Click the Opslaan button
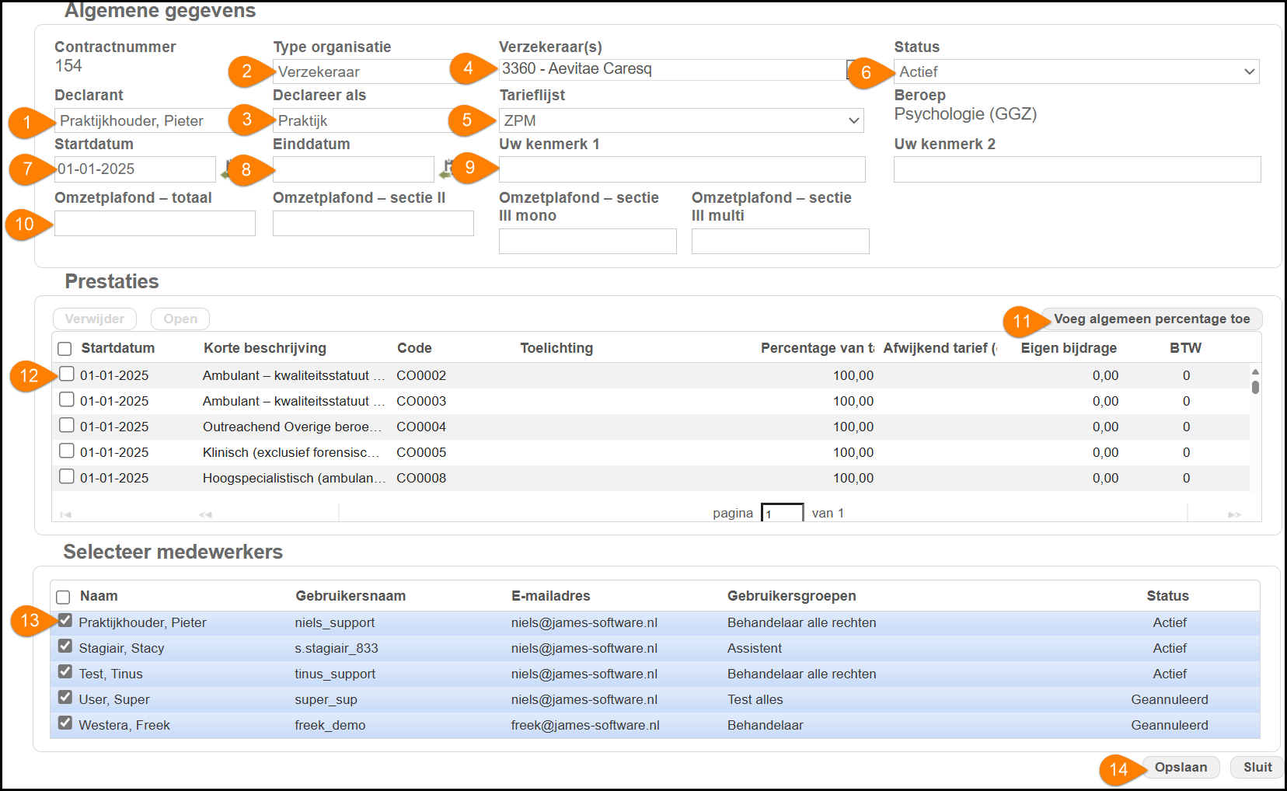 1181,767
